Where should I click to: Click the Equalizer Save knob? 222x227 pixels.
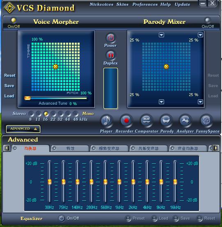click(176, 218)
